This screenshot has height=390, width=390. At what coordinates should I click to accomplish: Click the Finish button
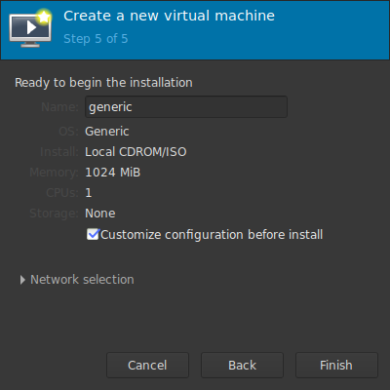[x=336, y=365]
